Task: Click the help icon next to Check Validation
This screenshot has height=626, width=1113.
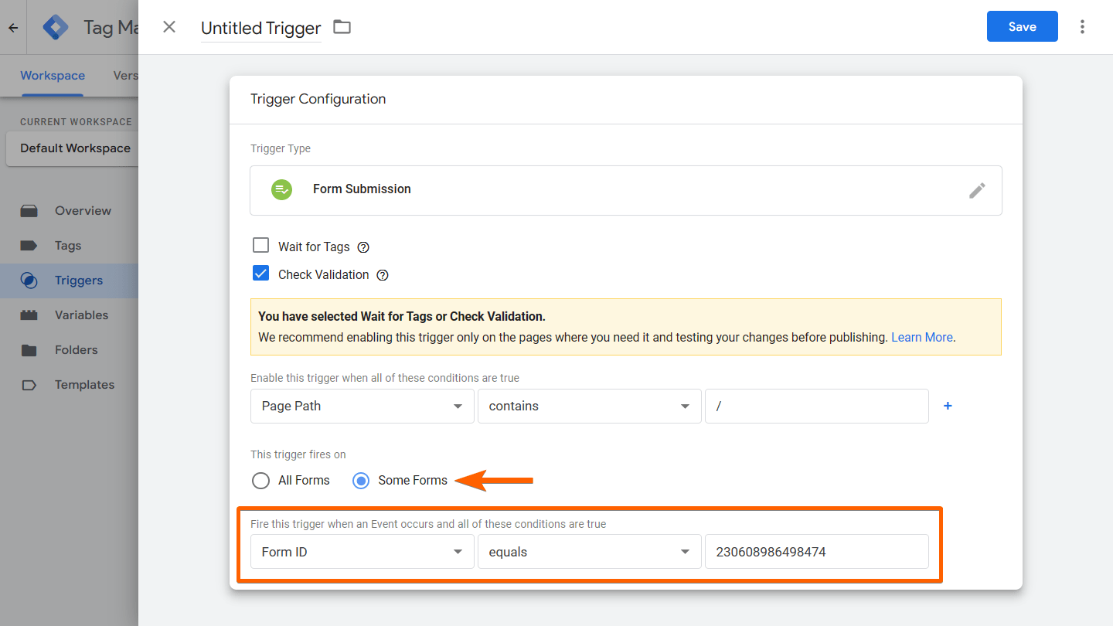Action: coord(382,275)
